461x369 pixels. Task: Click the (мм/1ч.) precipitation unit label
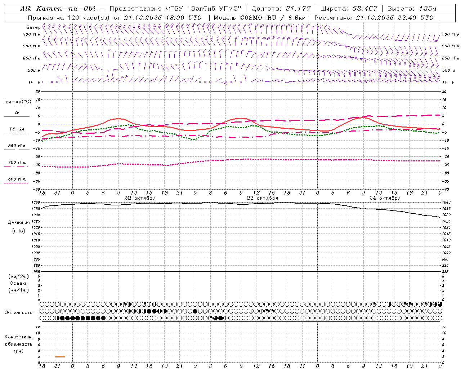[19, 290]
